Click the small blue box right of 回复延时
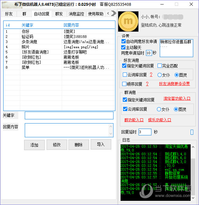This screenshot has height=205, width=199. [x=192, y=132]
